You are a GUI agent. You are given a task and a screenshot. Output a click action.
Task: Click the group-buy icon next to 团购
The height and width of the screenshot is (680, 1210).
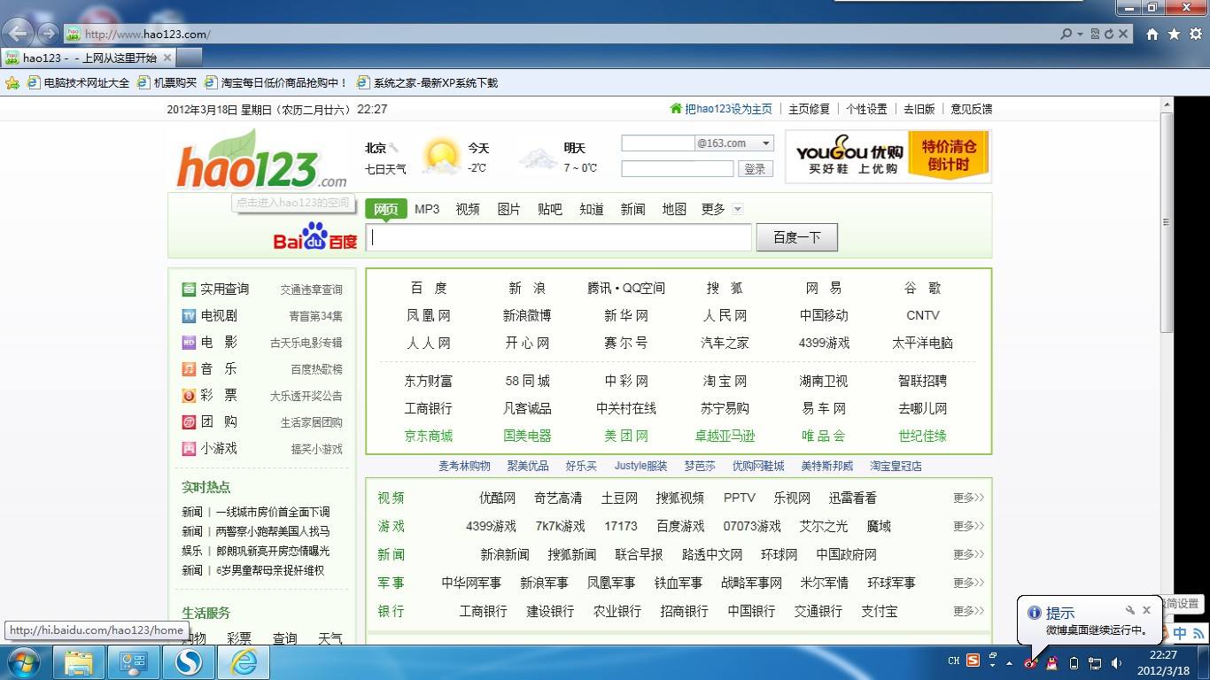189,421
